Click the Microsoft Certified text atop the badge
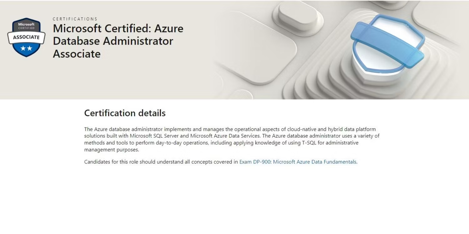469x234 pixels. coord(26,26)
